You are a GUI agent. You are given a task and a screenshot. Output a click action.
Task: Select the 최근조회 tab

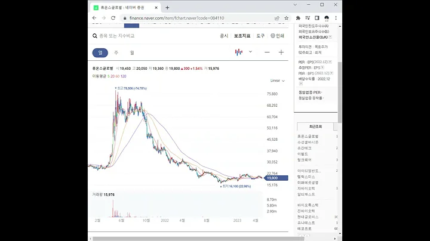point(315,126)
